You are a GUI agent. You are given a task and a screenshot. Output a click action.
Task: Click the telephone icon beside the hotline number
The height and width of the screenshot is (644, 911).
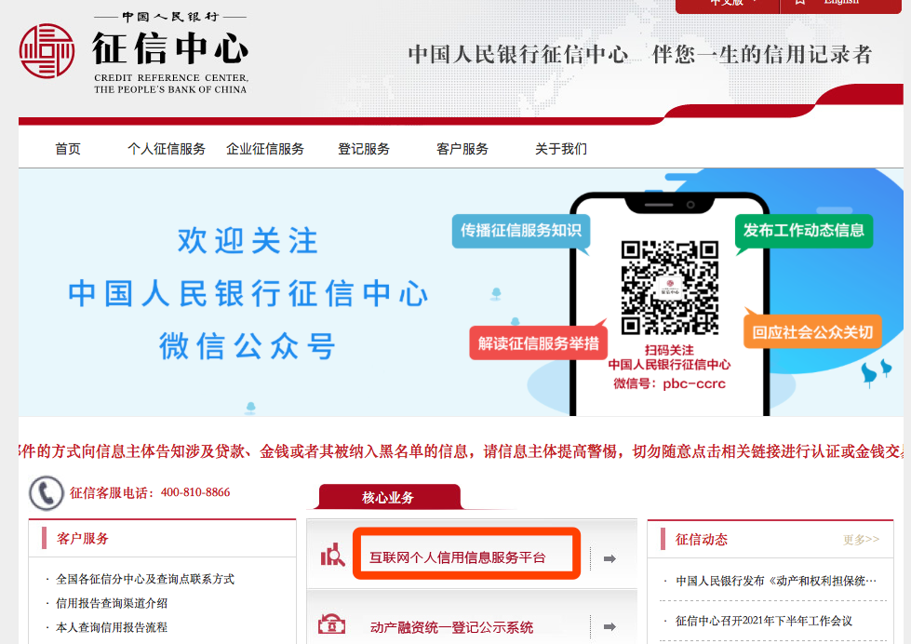click(x=46, y=493)
